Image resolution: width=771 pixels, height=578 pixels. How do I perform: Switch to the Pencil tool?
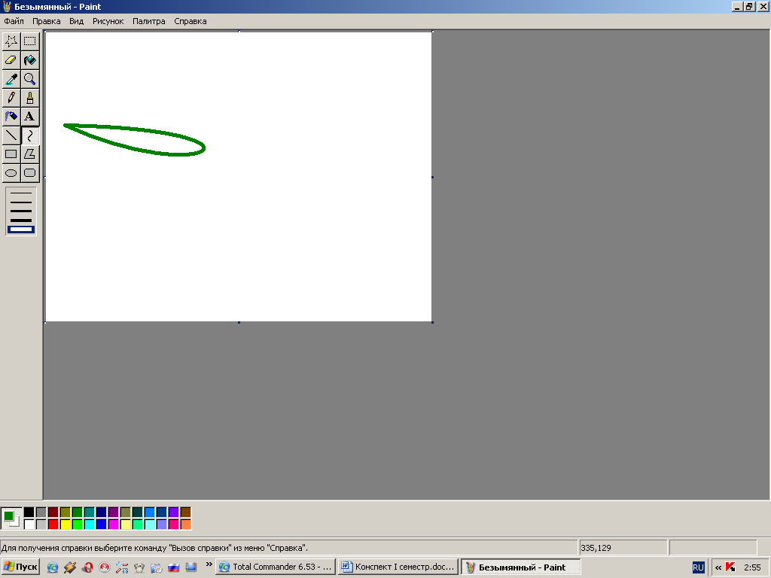[x=11, y=97]
